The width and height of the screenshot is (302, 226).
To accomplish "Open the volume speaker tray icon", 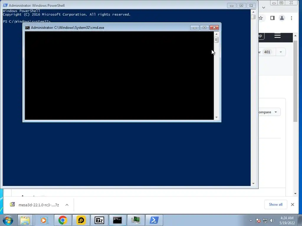I will tap(272, 220).
